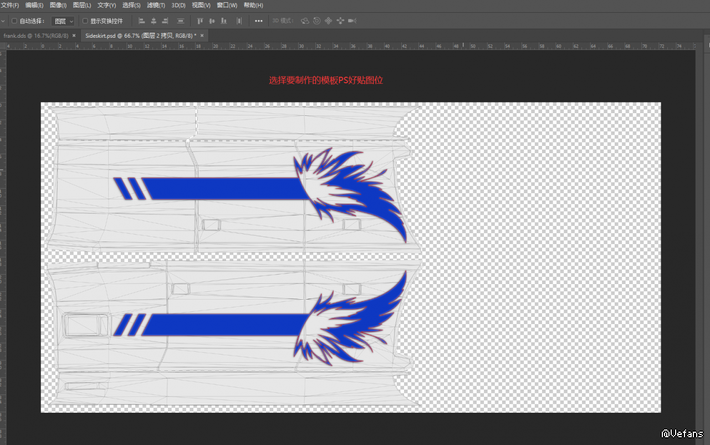Click the align right edges icon
Image resolution: width=710 pixels, height=445 pixels.
(x=165, y=21)
